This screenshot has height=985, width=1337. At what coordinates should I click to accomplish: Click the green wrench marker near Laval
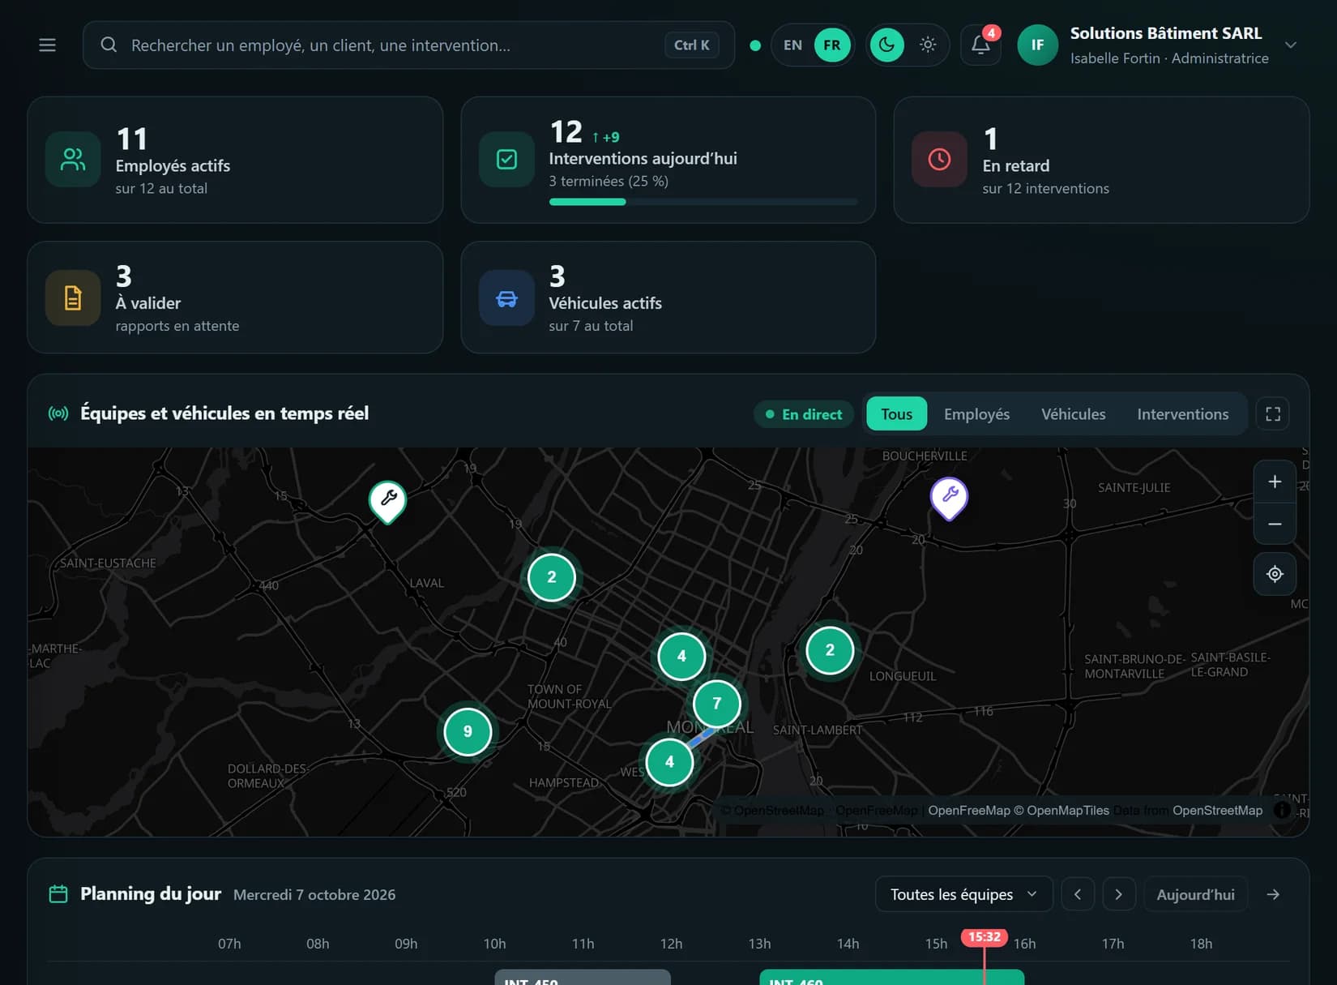(388, 500)
